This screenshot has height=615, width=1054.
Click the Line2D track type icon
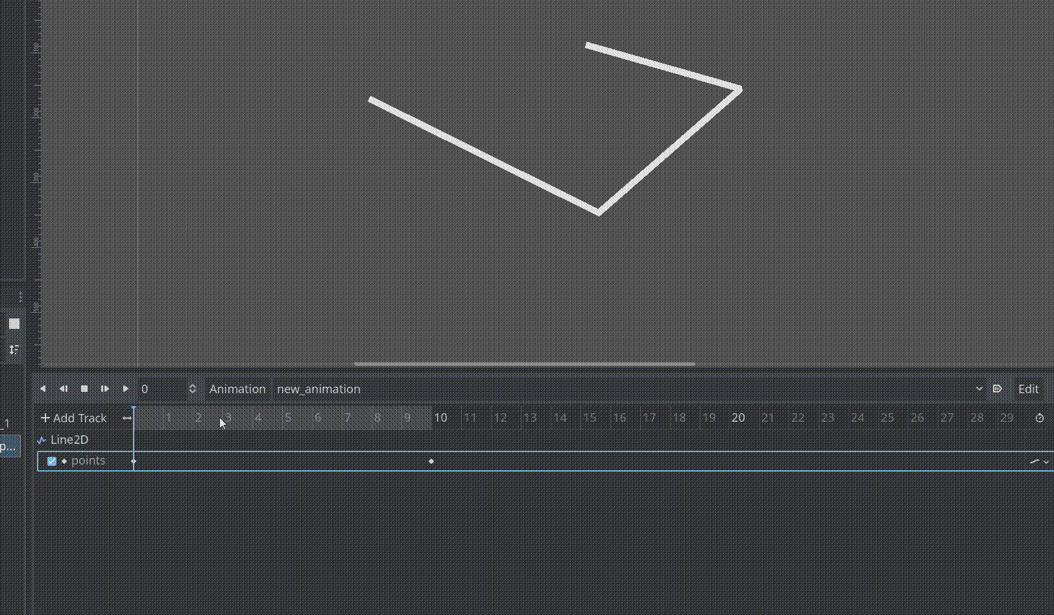pyautogui.click(x=42, y=439)
